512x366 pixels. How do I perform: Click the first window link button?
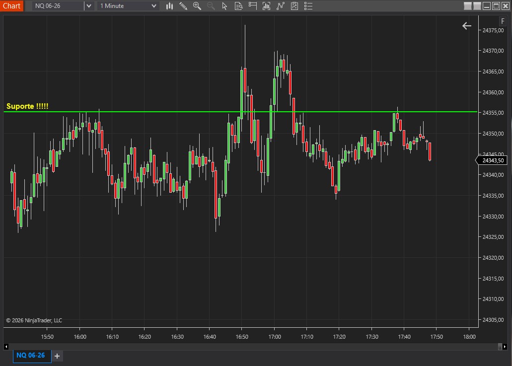coord(468,6)
